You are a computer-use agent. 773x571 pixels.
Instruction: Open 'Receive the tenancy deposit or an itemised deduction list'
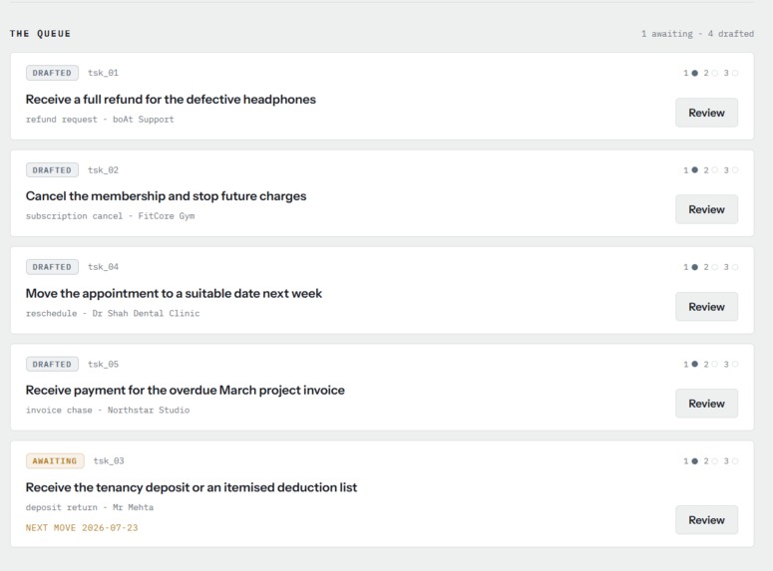[x=192, y=487]
